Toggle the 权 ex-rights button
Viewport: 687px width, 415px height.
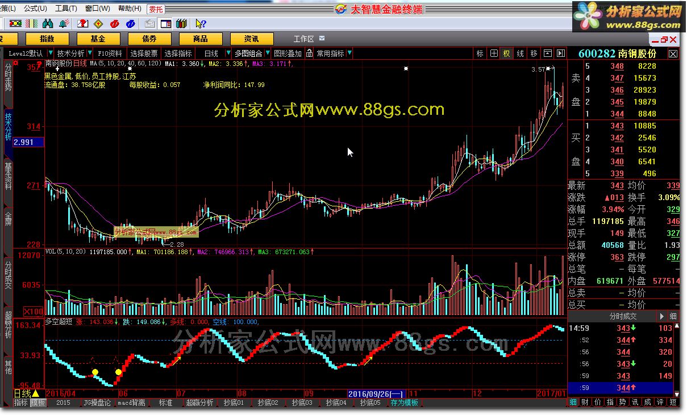click(x=507, y=53)
